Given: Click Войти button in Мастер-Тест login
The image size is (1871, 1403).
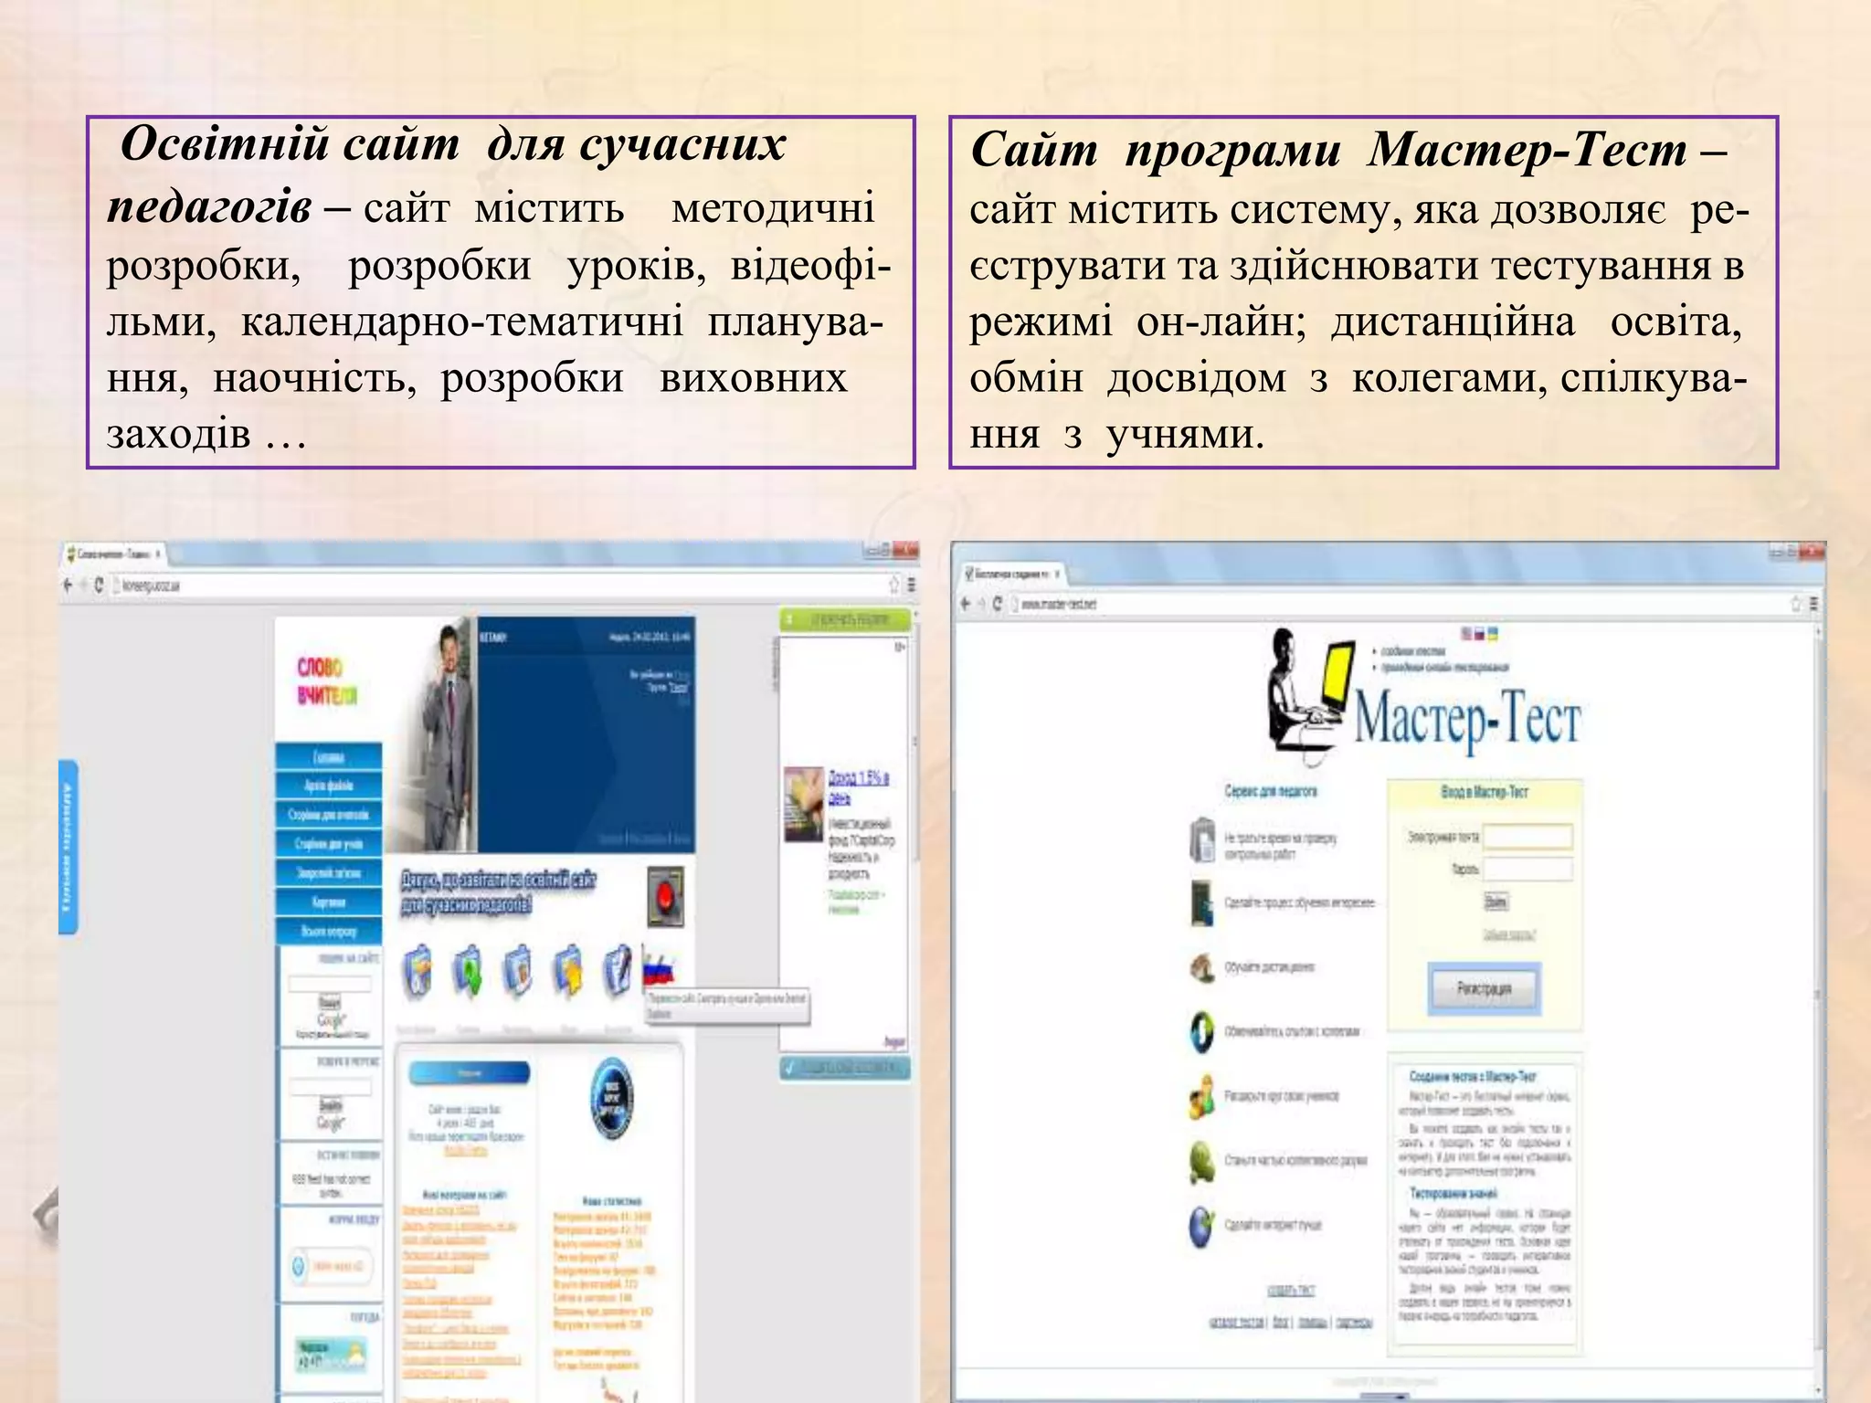Looking at the screenshot, I should click(x=1496, y=902).
